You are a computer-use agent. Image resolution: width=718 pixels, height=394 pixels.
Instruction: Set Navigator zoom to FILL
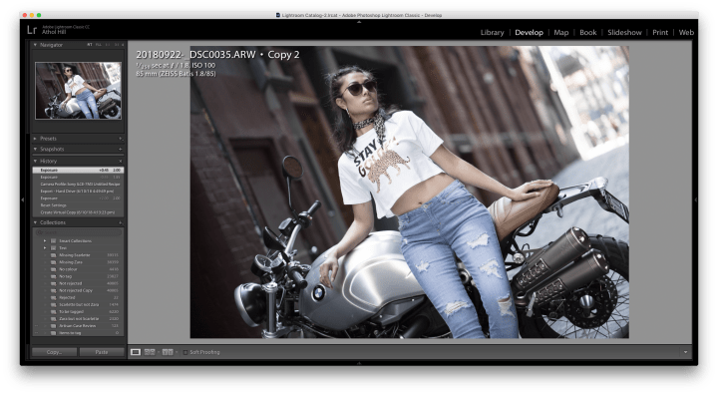[x=98, y=45]
